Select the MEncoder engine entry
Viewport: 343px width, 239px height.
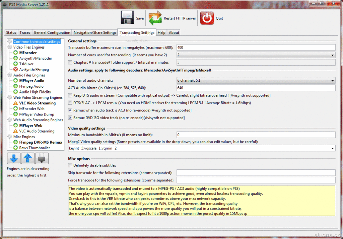coord(28,53)
